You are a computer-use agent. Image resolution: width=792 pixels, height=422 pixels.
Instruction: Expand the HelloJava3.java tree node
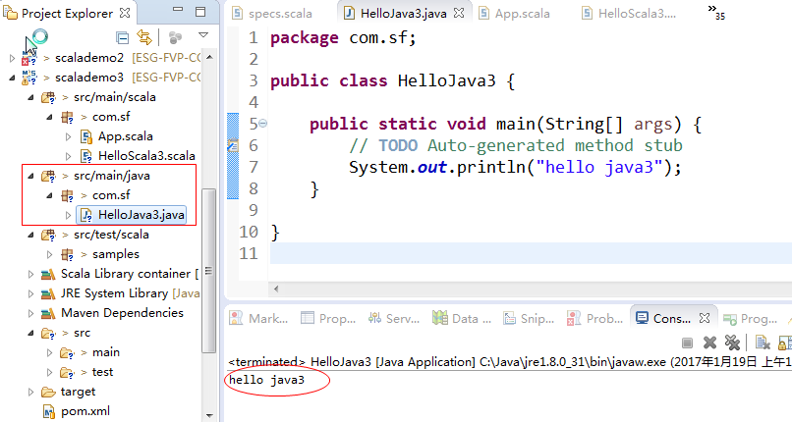tap(68, 215)
